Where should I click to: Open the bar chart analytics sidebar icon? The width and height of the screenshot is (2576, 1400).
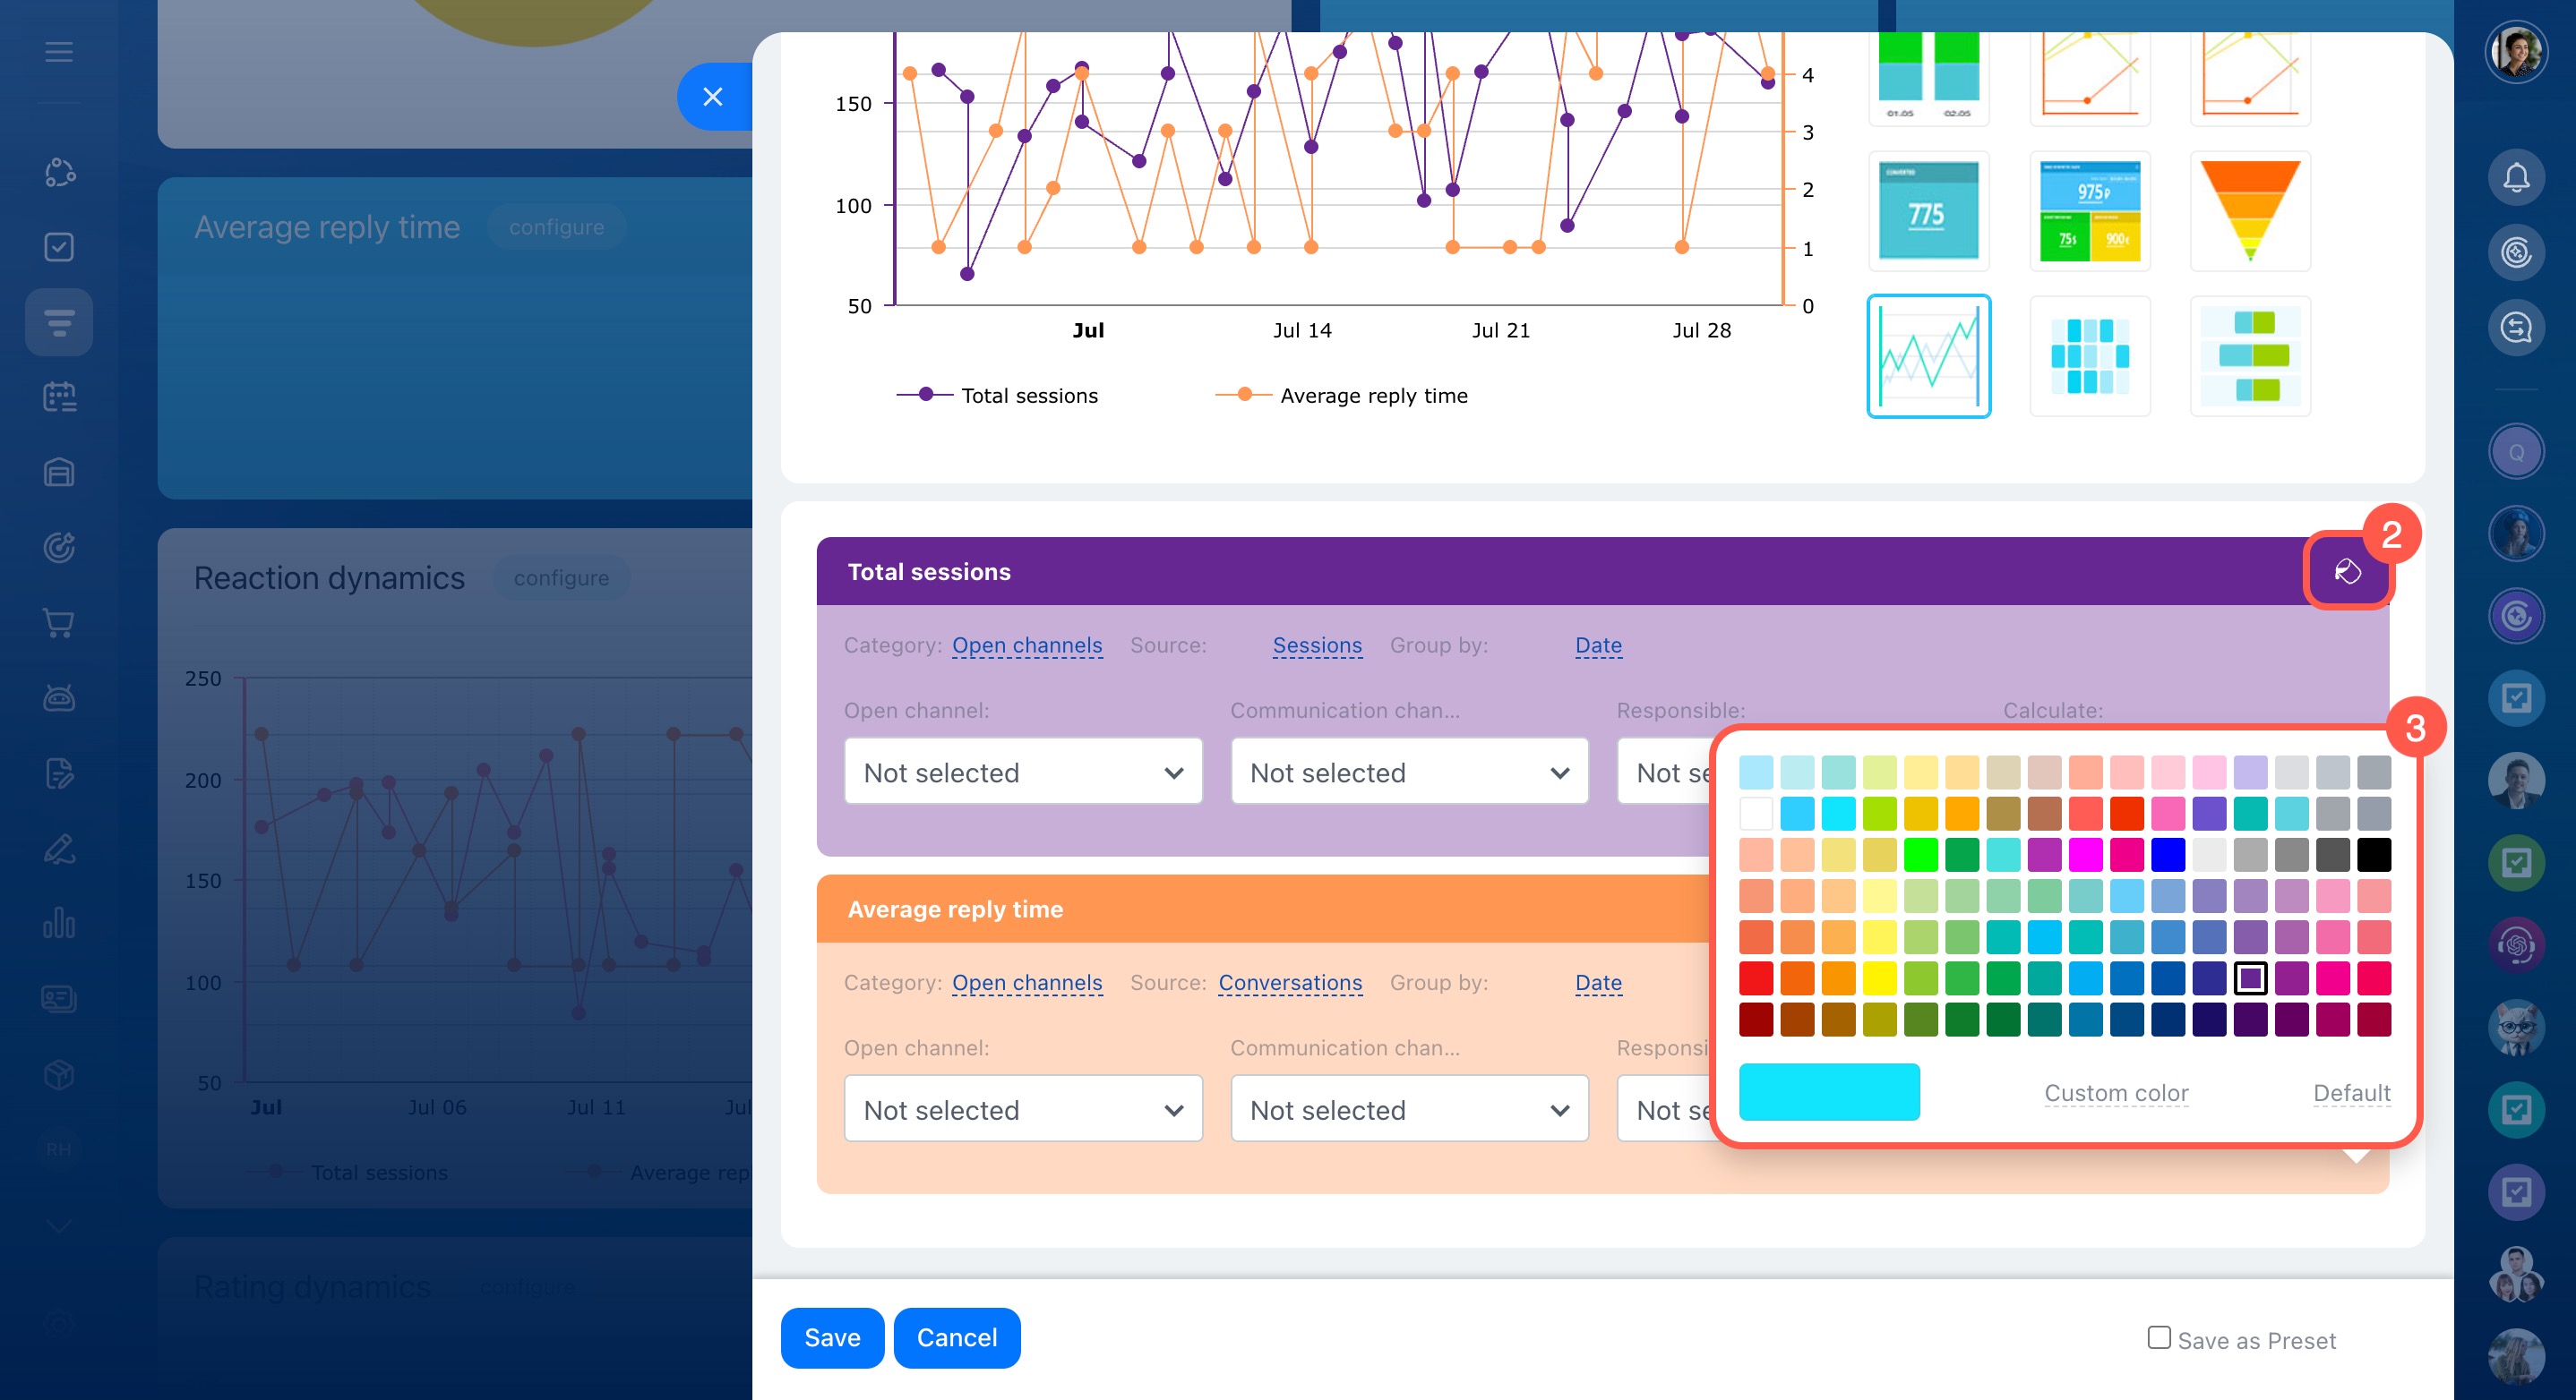tap(59, 922)
